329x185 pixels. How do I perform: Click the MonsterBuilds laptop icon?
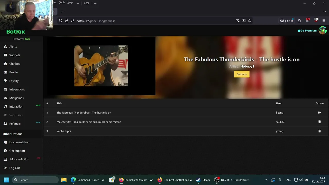point(5,159)
